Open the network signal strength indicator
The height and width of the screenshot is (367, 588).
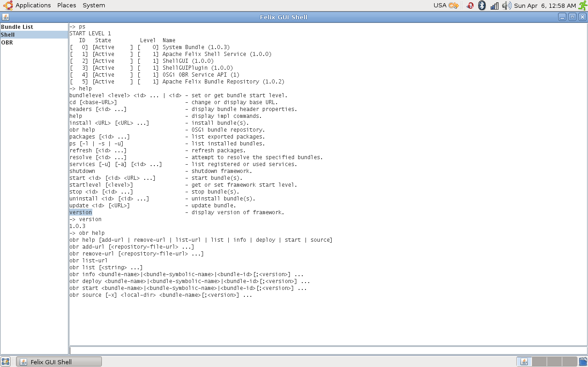click(494, 6)
